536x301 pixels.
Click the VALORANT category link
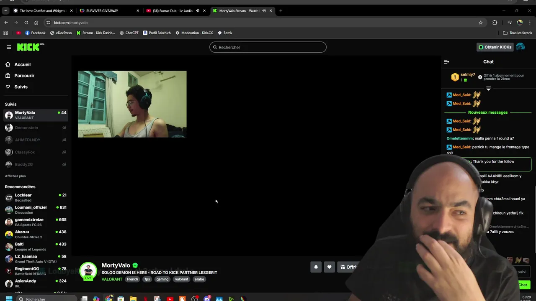pos(112,279)
